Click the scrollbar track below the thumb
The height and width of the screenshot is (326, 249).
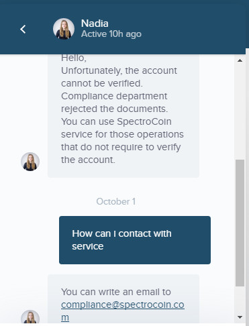tap(240, 300)
